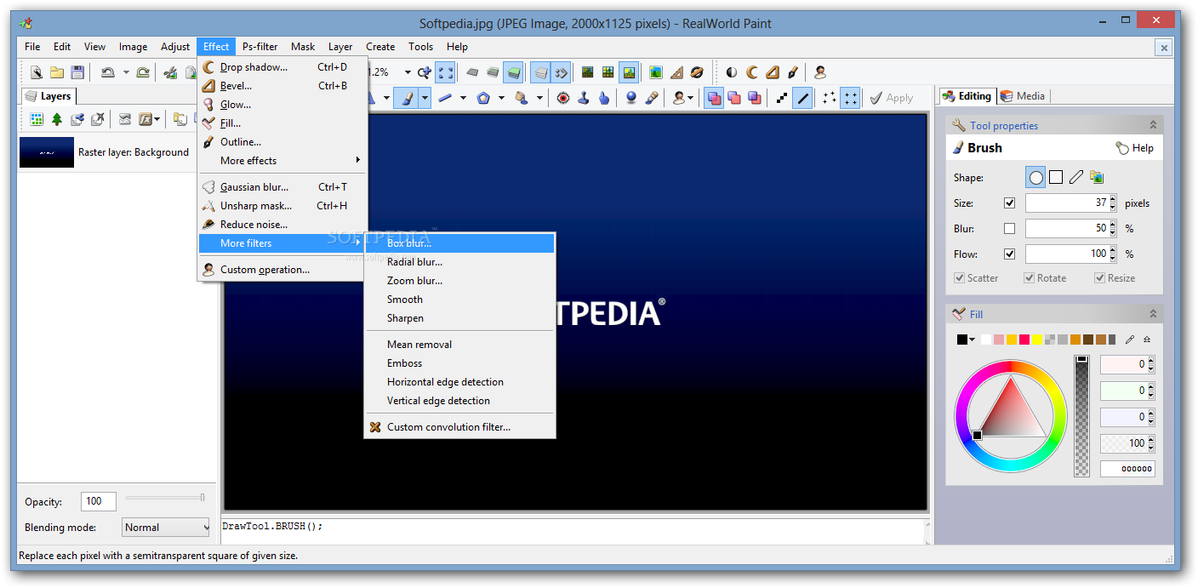
Task: Toggle the Flow checkbox
Action: click(x=1010, y=254)
